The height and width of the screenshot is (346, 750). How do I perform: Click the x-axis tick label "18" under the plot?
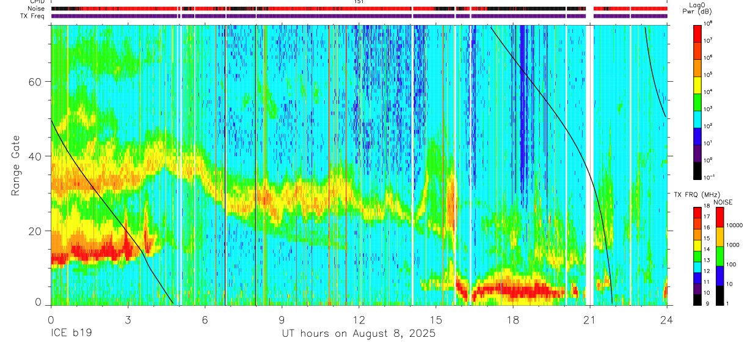(x=512, y=319)
